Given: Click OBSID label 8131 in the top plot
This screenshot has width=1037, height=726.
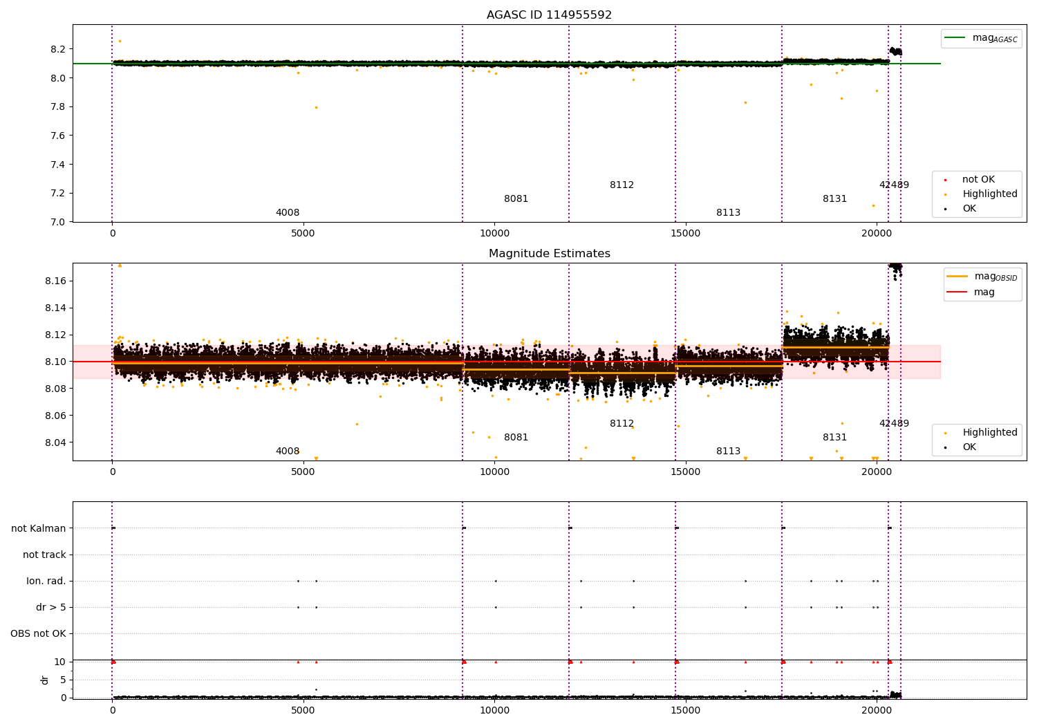Looking at the screenshot, I should [834, 199].
